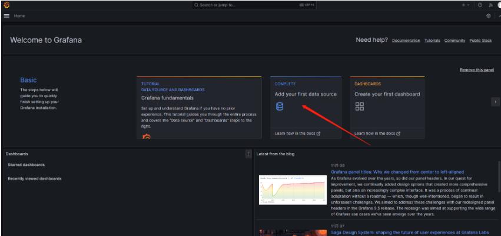
Task: Open the hamburger navigation menu
Action: coord(6,16)
